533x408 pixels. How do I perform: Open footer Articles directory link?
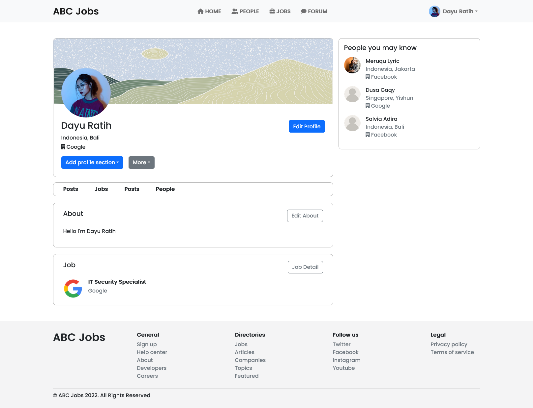(245, 352)
